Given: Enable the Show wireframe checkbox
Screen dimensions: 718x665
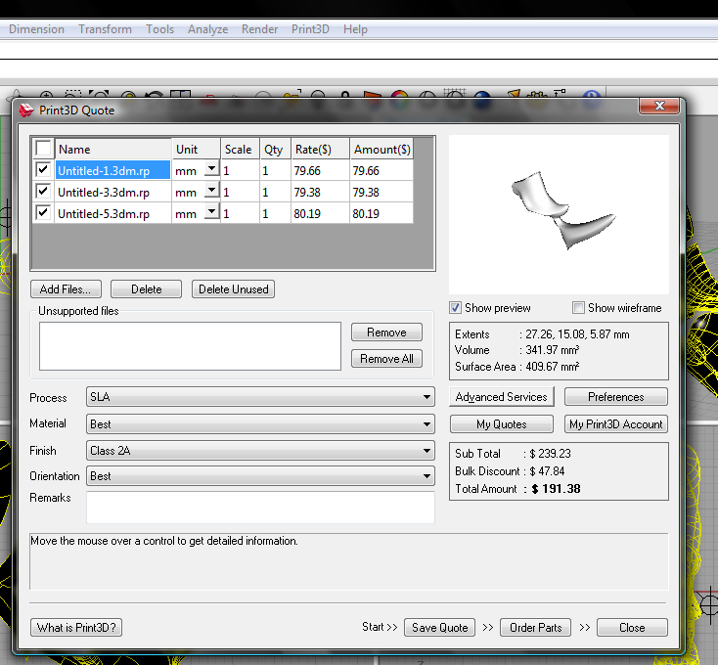Looking at the screenshot, I should (578, 307).
